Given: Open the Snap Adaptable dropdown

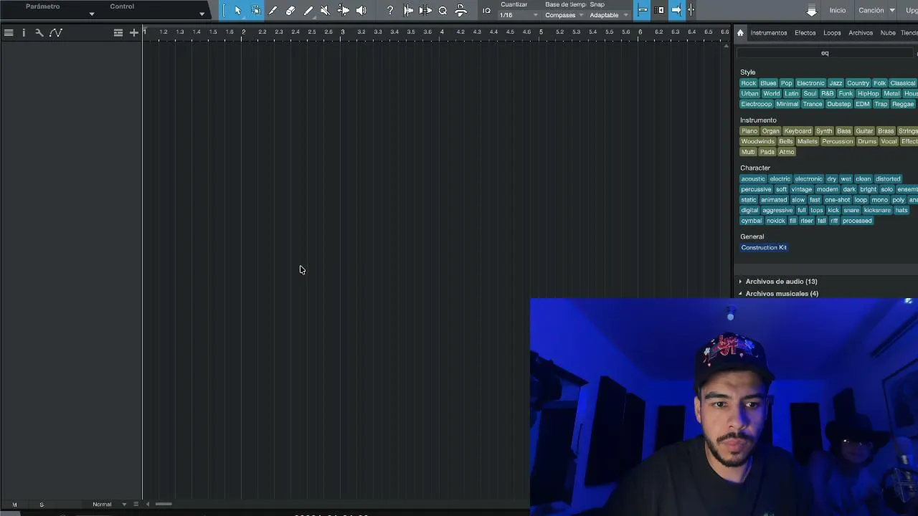Looking at the screenshot, I should pyautogui.click(x=609, y=15).
